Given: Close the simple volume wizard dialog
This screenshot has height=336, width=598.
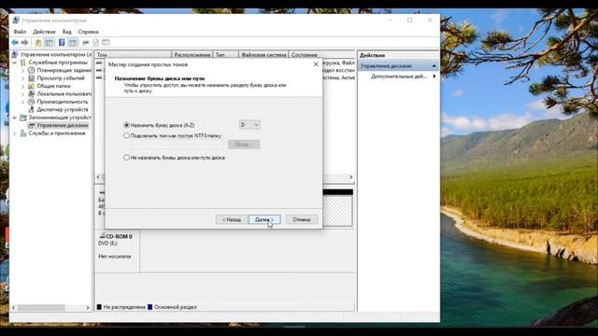Looking at the screenshot, I should (x=316, y=64).
